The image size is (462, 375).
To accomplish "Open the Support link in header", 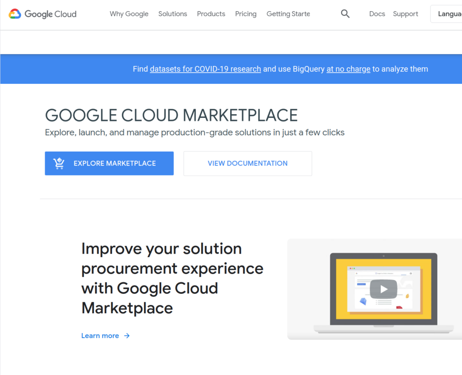I will pos(406,14).
